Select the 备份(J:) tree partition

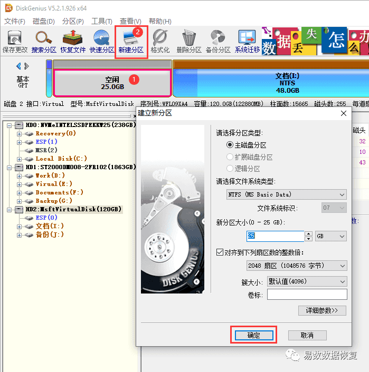click(50, 234)
